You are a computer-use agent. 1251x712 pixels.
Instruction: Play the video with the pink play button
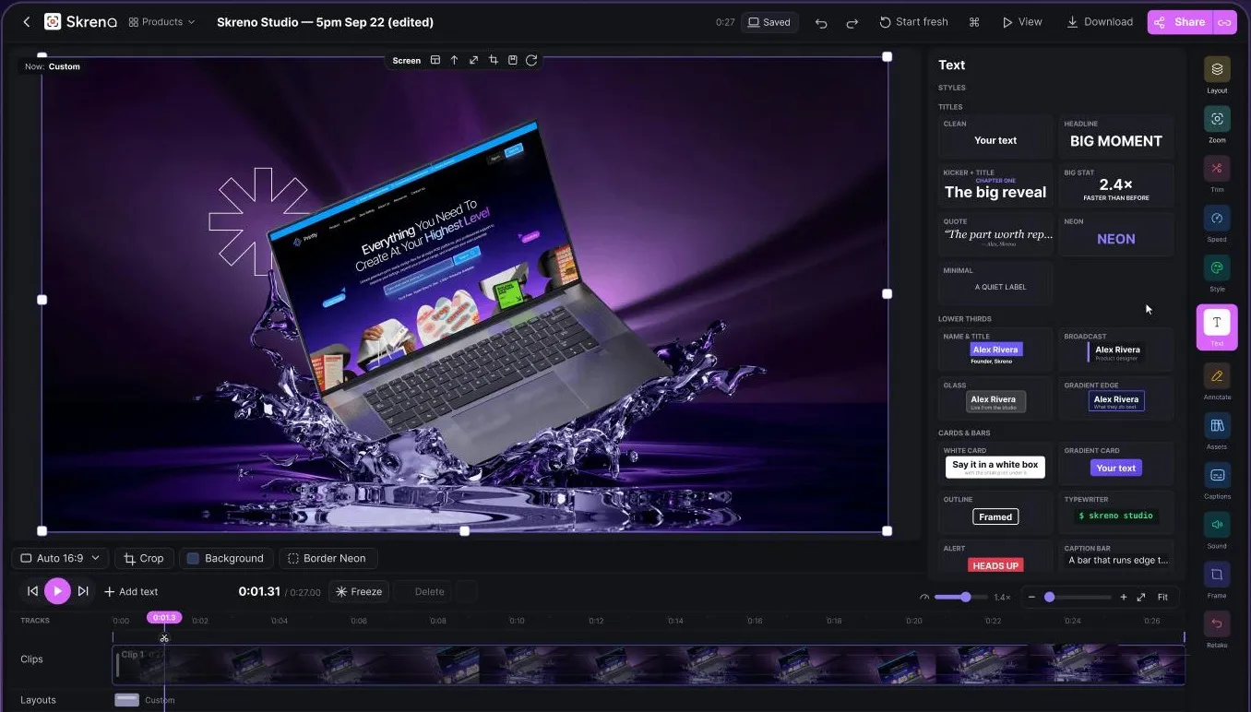click(x=57, y=591)
